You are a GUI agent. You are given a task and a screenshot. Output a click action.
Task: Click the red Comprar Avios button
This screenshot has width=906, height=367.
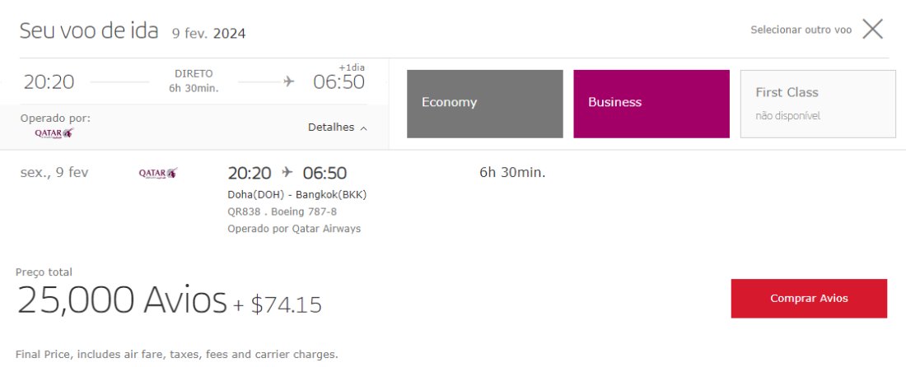click(x=809, y=299)
